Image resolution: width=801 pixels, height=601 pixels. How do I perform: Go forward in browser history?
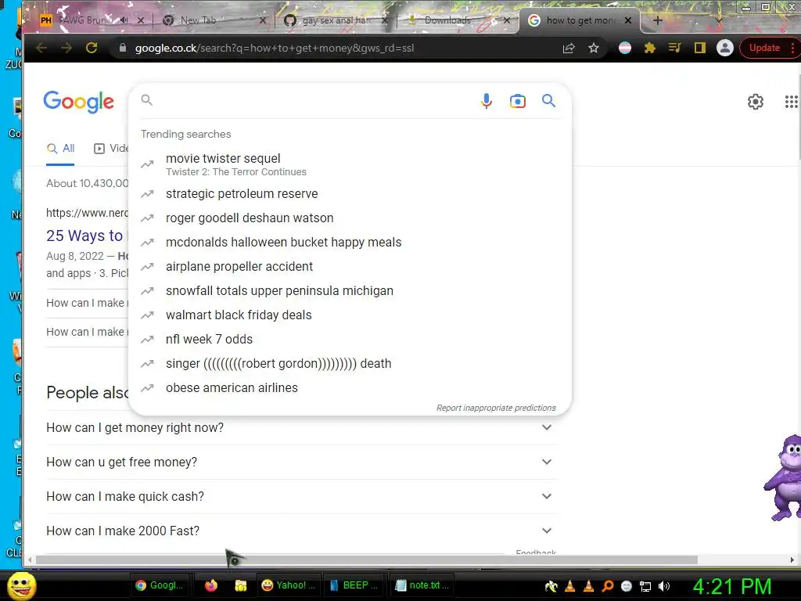[x=66, y=48]
